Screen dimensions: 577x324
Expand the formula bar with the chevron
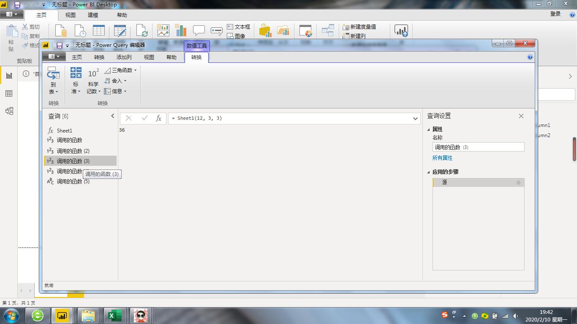(x=415, y=119)
